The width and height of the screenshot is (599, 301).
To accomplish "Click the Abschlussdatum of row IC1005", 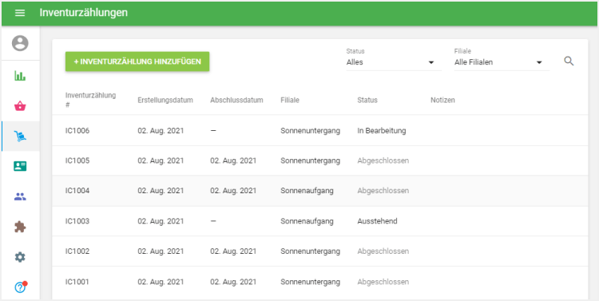I will (x=233, y=160).
